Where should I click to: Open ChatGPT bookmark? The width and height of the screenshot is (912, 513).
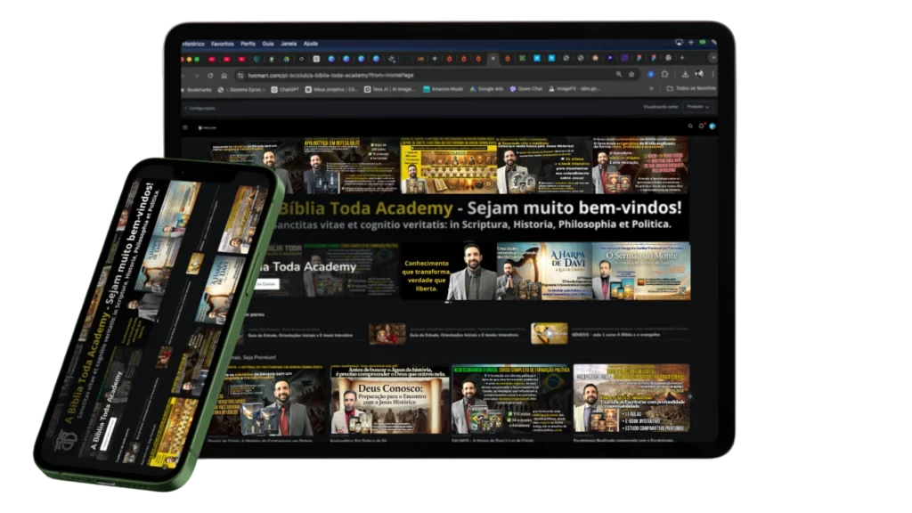click(285, 90)
